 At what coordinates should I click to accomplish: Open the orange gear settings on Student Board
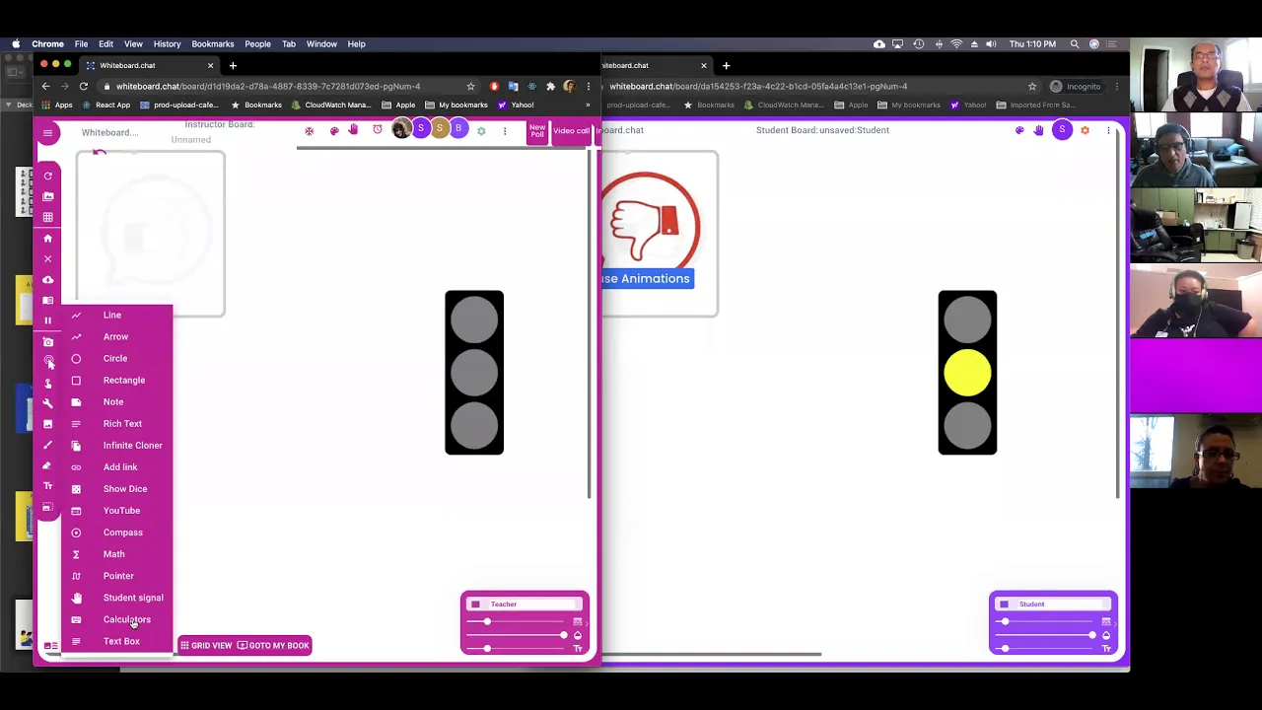click(x=1085, y=130)
